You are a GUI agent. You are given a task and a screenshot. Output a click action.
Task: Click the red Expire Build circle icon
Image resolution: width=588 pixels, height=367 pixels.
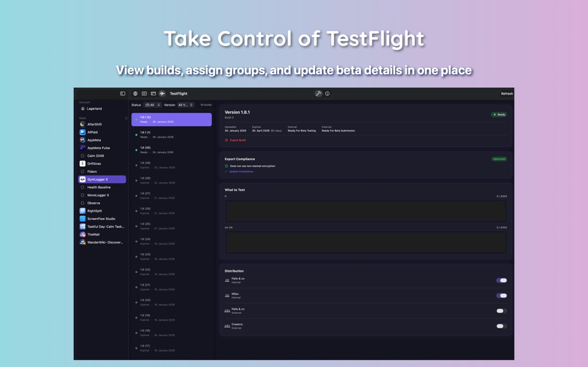226,140
